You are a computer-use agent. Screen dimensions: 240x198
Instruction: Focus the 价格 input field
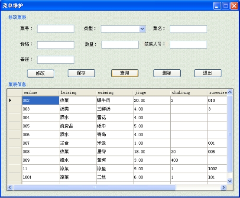[55, 45]
